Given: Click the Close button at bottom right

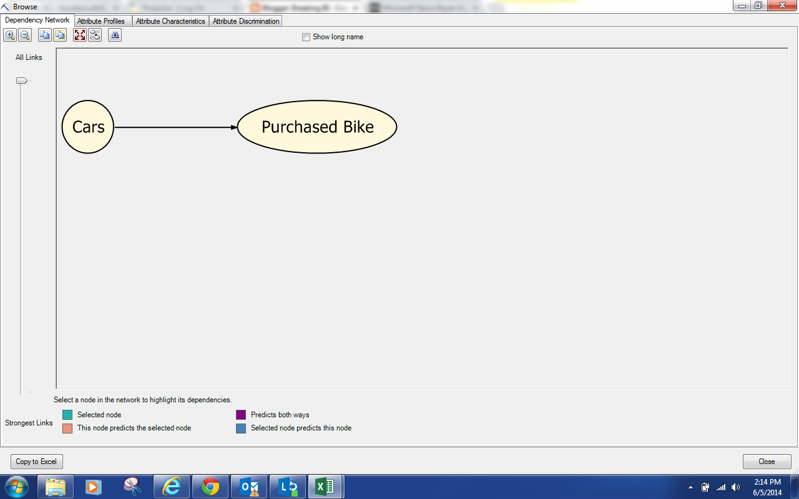Looking at the screenshot, I should (x=767, y=462).
